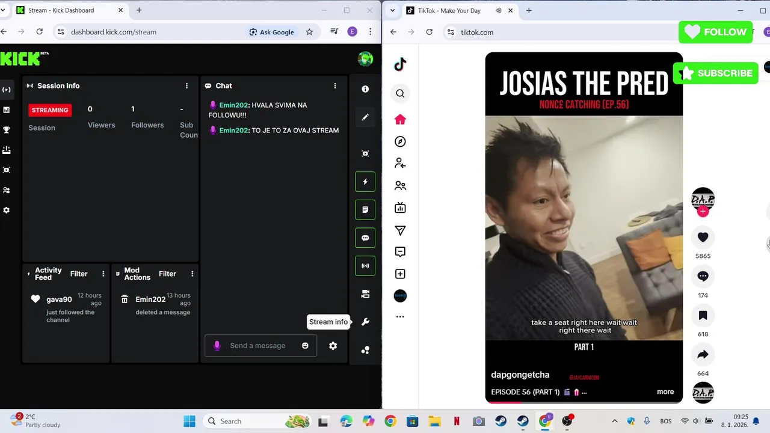
Task: Click TikTok search magnifier icon
Action: 400,93
